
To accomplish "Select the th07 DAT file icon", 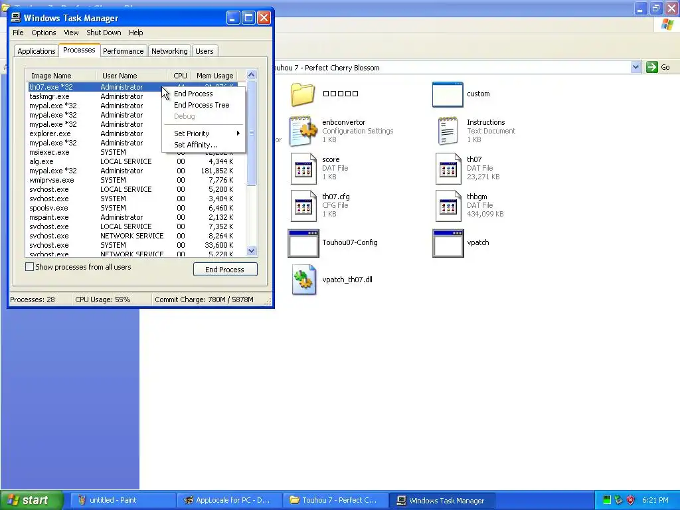I will [x=448, y=168].
